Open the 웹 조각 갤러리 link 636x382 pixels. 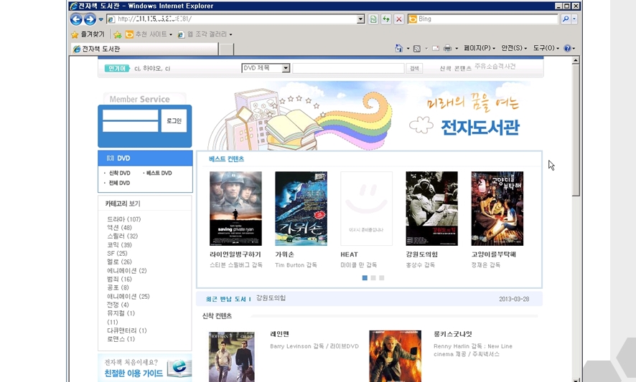tap(205, 34)
